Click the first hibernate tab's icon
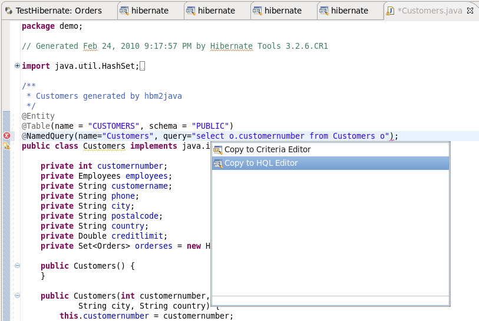 (124, 11)
